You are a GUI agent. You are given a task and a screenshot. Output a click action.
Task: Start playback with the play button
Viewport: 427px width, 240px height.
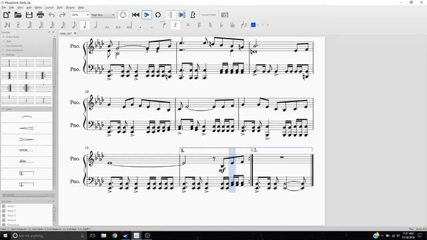point(147,15)
